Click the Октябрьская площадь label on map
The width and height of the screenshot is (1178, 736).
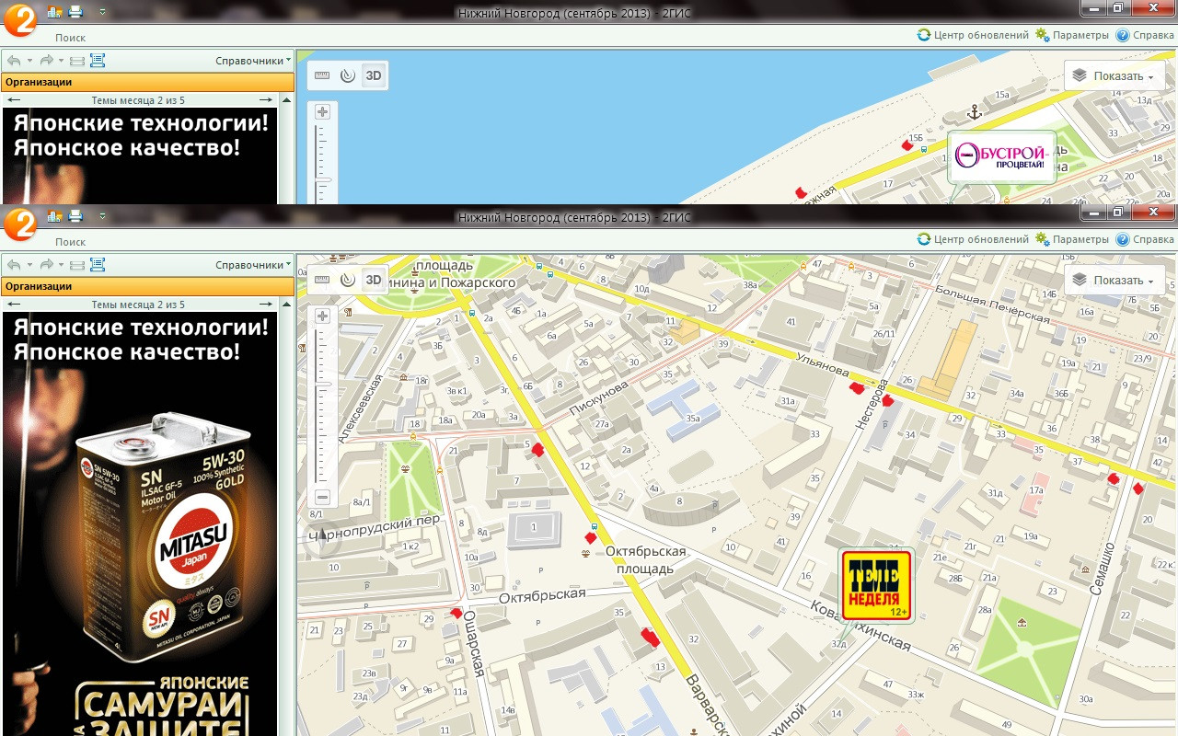coord(647,559)
